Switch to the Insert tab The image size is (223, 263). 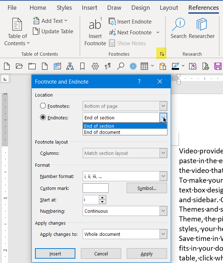[89, 8]
